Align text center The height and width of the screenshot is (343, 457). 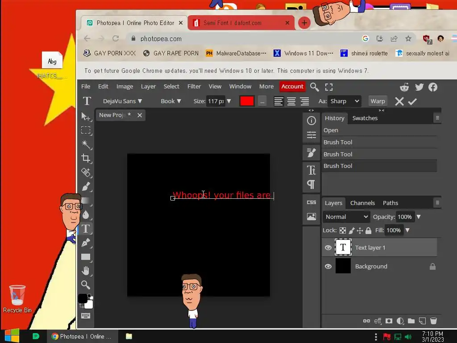(291, 101)
